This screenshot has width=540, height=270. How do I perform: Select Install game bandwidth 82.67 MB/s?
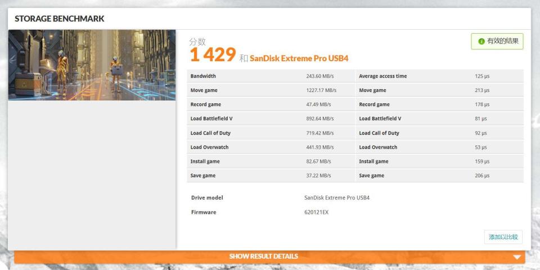(318, 161)
